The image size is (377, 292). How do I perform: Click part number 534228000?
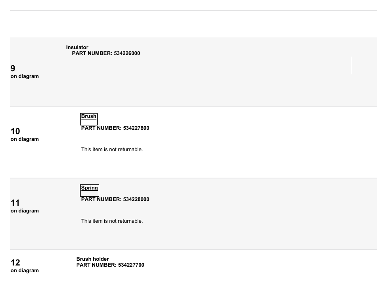click(x=136, y=199)
